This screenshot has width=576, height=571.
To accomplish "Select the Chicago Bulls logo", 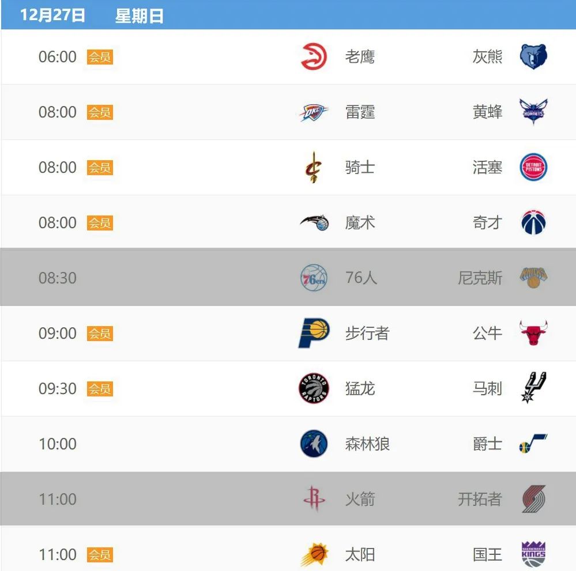I will pos(533,333).
